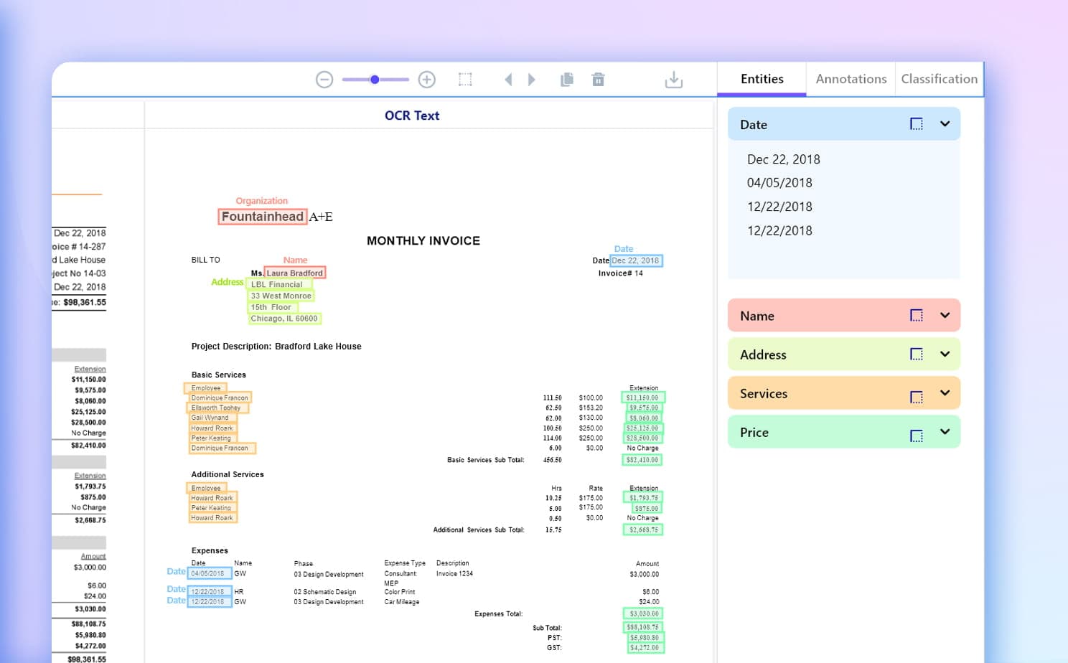Adjust the zoom level slider handle
1068x663 pixels.
click(375, 80)
